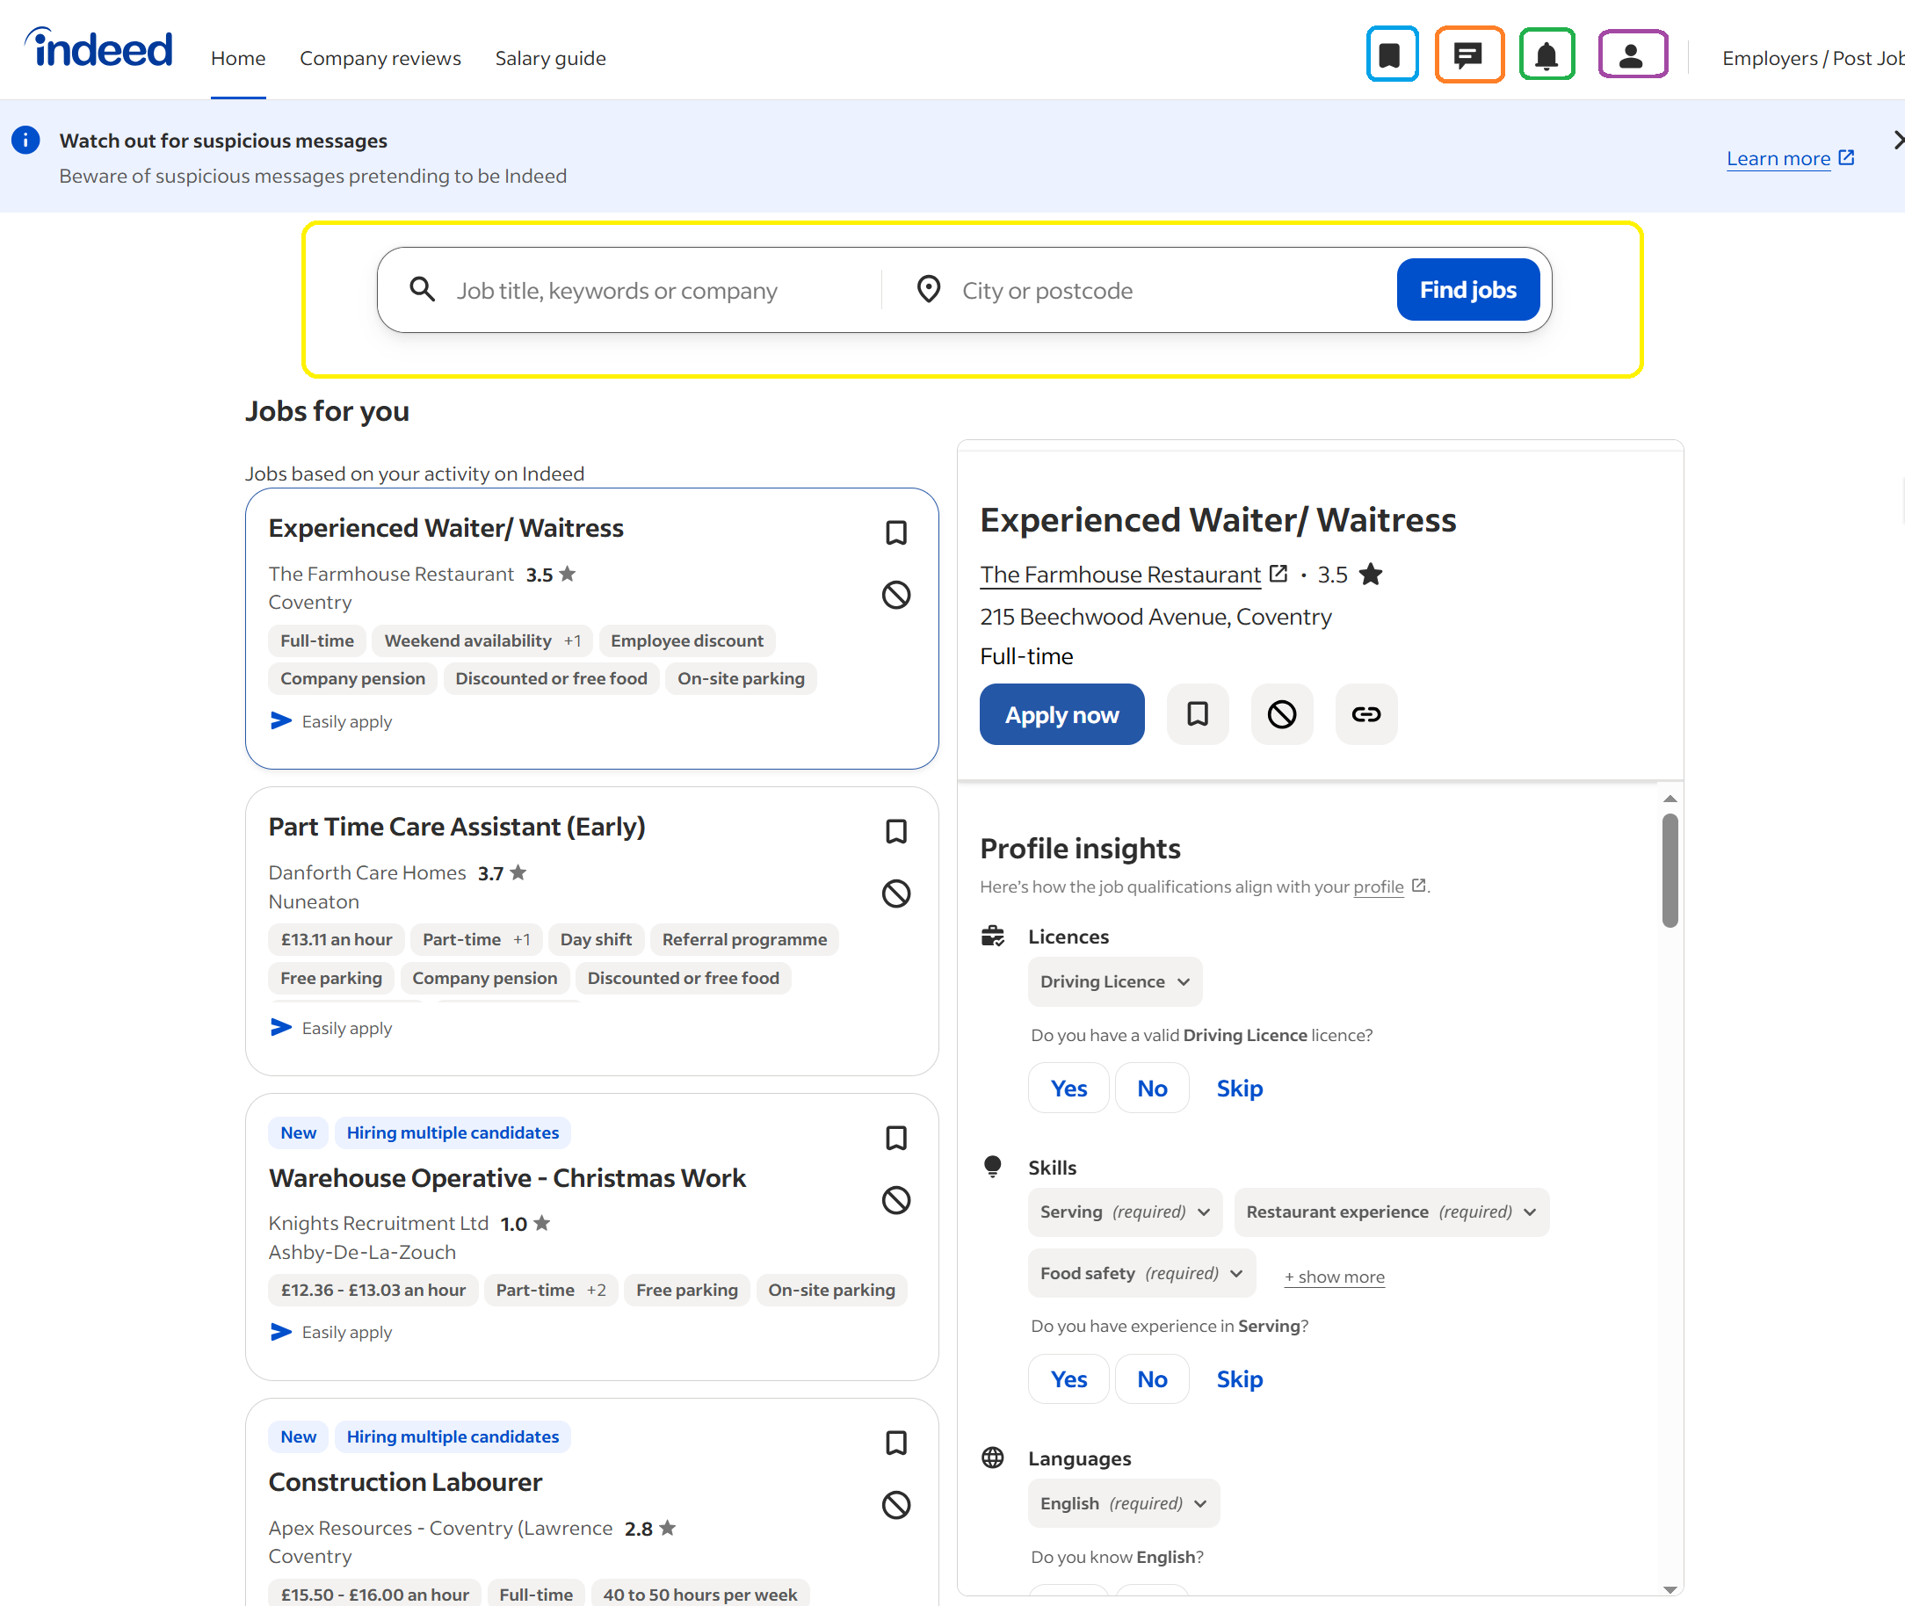Viewport: 1905px width, 1606px height.
Task: Mark Experienced Waiter/Waitress card as not interested
Action: (x=896, y=596)
